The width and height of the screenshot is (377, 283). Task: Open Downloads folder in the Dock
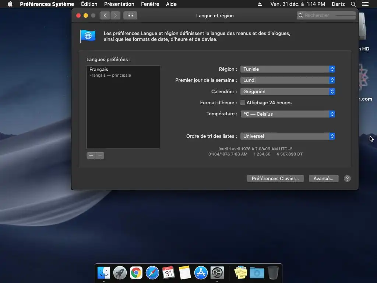click(257, 273)
